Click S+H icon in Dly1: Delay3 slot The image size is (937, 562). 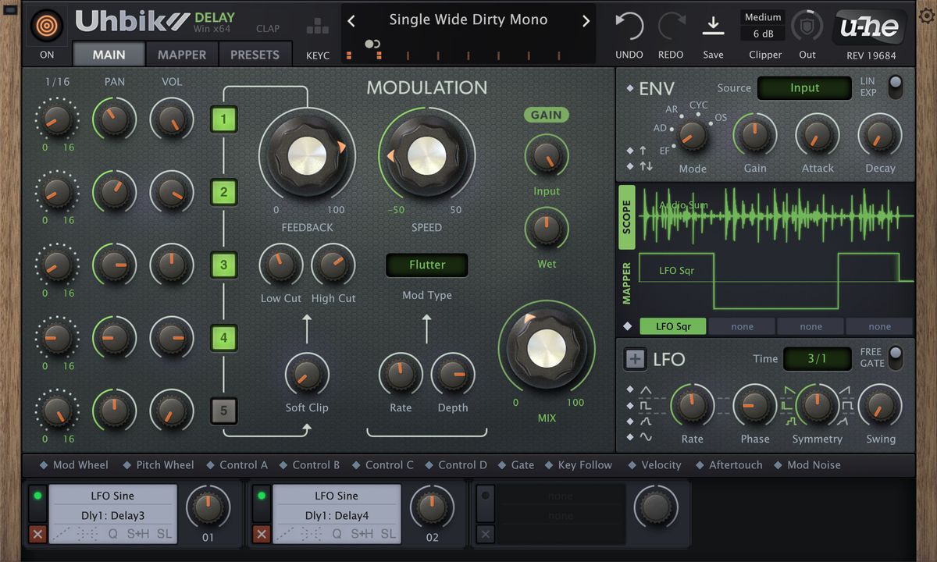pyautogui.click(x=137, y=534)
